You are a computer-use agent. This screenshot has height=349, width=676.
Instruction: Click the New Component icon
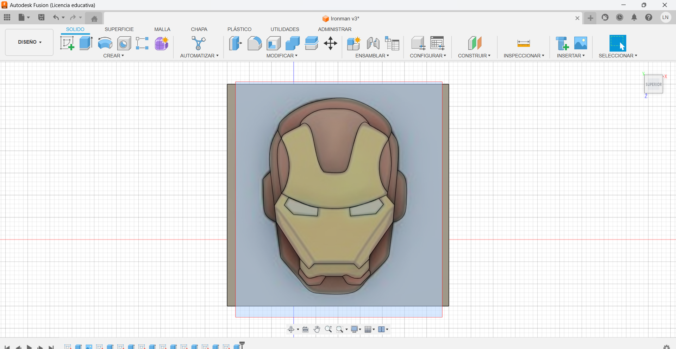pyautogui.click(x=353, y=43)
